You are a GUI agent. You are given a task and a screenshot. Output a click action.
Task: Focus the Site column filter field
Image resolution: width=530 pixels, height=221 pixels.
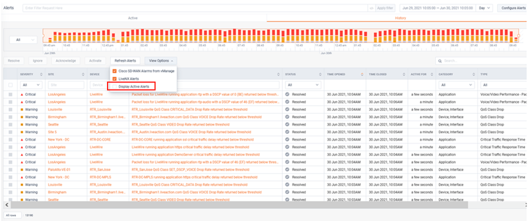66,85
